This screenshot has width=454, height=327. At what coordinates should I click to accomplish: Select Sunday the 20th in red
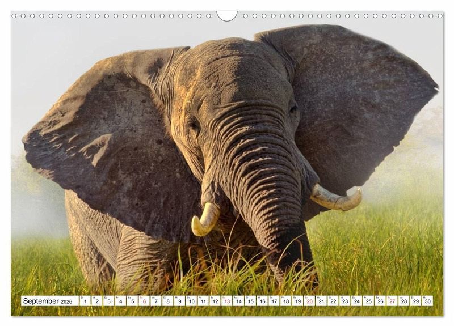[309, 301]
